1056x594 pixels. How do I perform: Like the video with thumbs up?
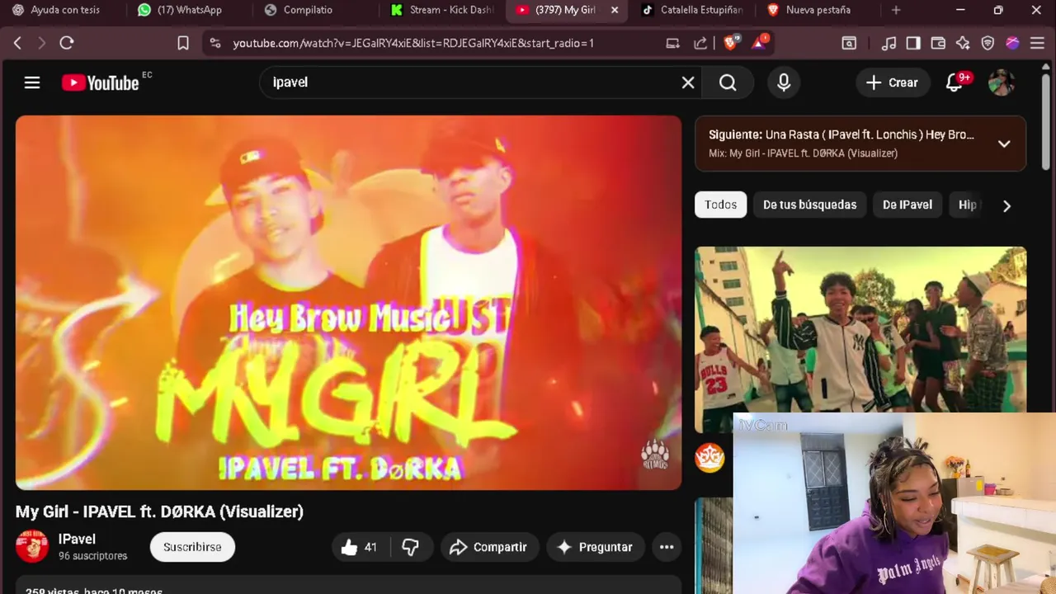360,547
